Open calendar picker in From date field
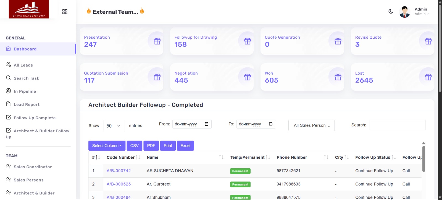Screen dimensions: 442x200 [207, 124]
